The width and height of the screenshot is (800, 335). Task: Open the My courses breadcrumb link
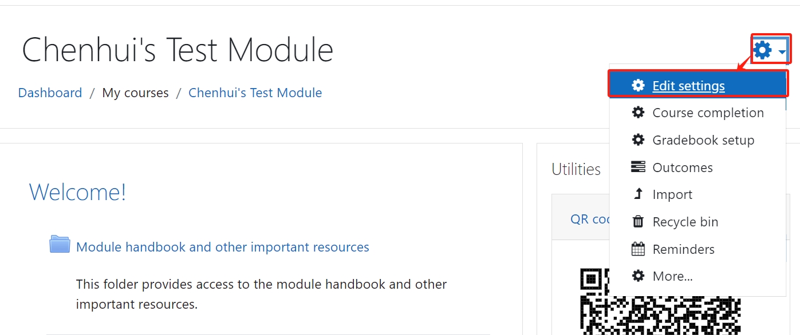tap(135, 92)
